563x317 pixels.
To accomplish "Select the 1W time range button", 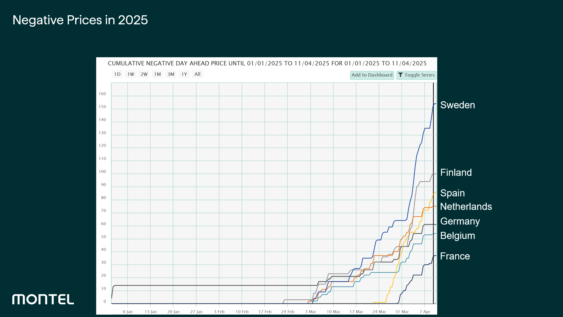I will [x=131, y=74].
